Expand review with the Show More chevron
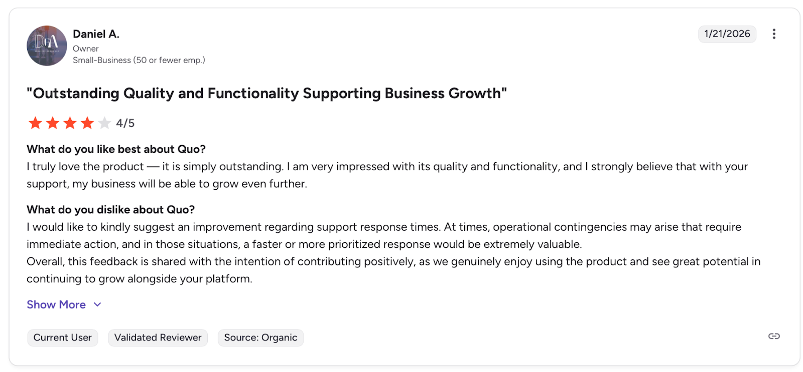Screen dimensions: 803x372 [x=97, y=304]
